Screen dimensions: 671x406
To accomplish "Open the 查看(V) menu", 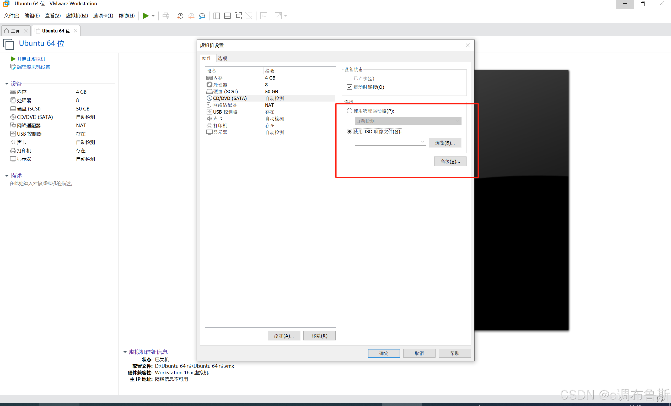I will pos(53,15).
